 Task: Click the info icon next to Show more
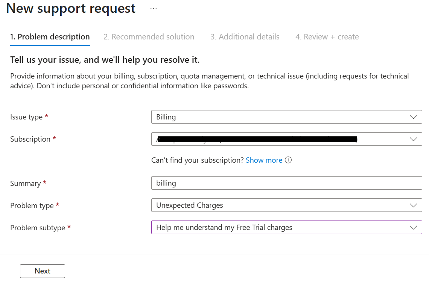pos(288,160)
